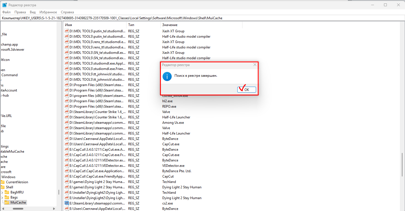The image size is (405, 211).
Task: Click 'Half-Life Launcher' value of D:\SteamLibrary\steamapps row
Action: (x=176, y=133)
